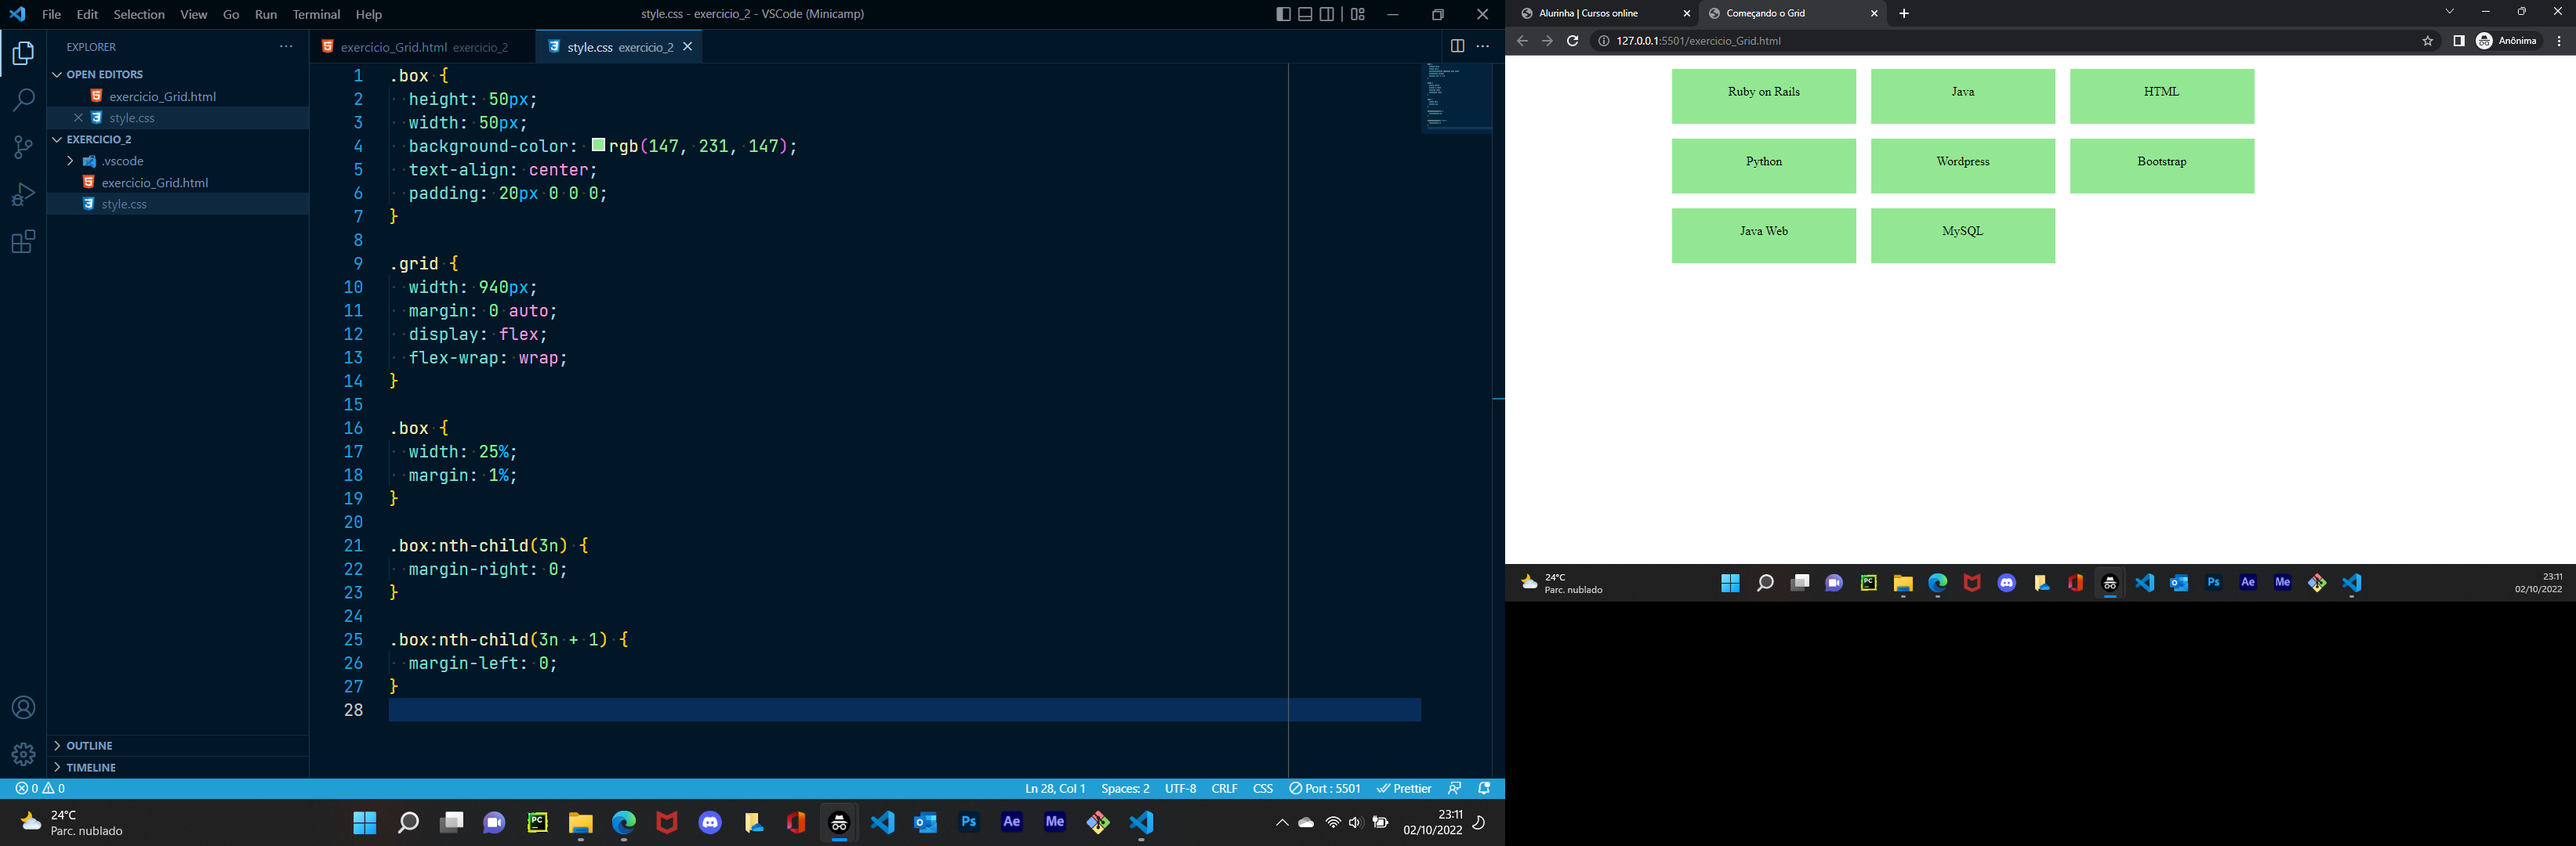The image size is (2576, 846).
Task: Open the notifications bell in status bar
Action: pyautogui.click(x=1484, y=788)
